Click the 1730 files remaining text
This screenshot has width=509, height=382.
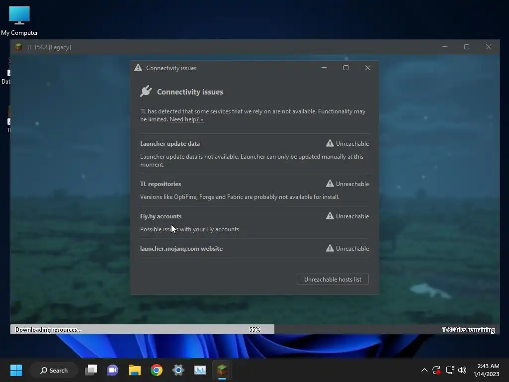click(468, 330)
